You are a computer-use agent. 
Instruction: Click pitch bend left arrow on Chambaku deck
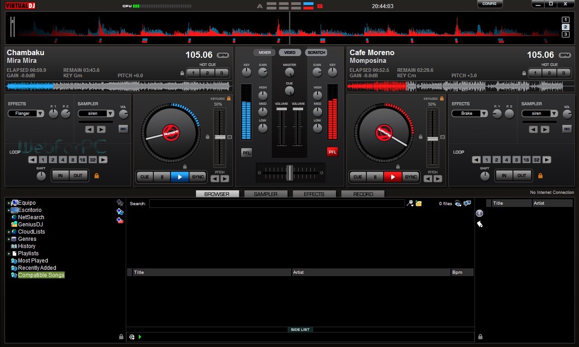pos(215,178)
